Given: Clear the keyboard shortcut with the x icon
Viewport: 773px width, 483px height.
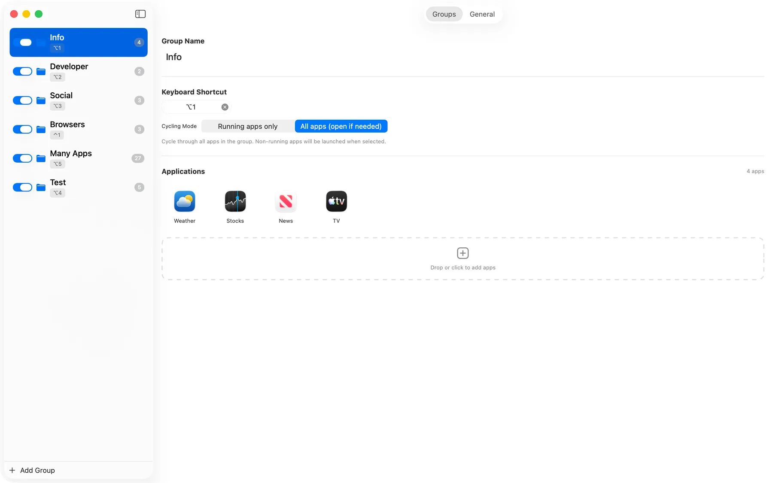Looking at the screenshot, I should [225, 107].
